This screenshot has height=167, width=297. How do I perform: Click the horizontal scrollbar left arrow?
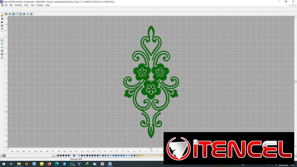point(9,149)
